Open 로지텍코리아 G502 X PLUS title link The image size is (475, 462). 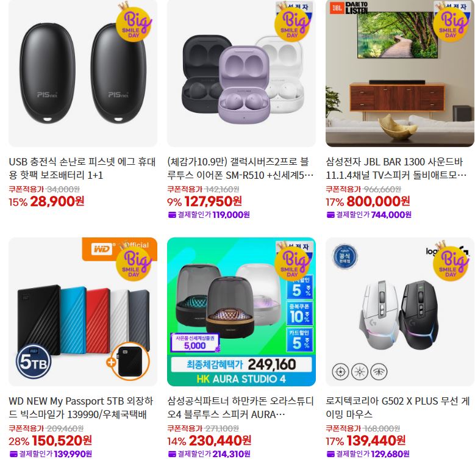[398, 408]
